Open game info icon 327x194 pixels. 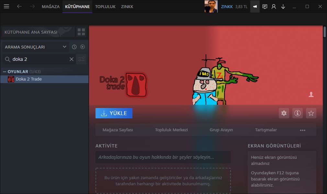(x=298, y=113)
